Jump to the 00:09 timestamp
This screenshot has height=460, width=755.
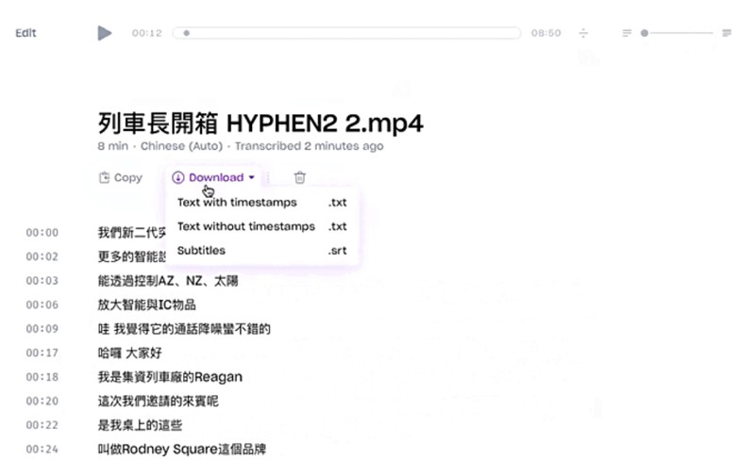click(x=42, y=329)
